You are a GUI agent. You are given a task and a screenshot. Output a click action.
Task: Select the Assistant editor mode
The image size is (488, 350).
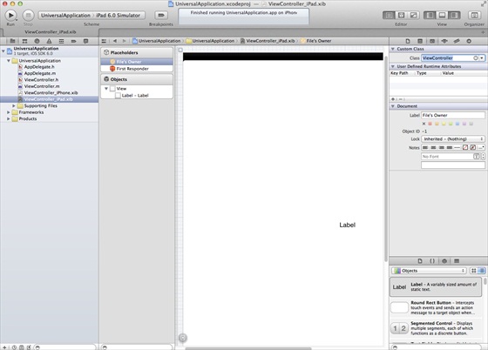point(401,15)
